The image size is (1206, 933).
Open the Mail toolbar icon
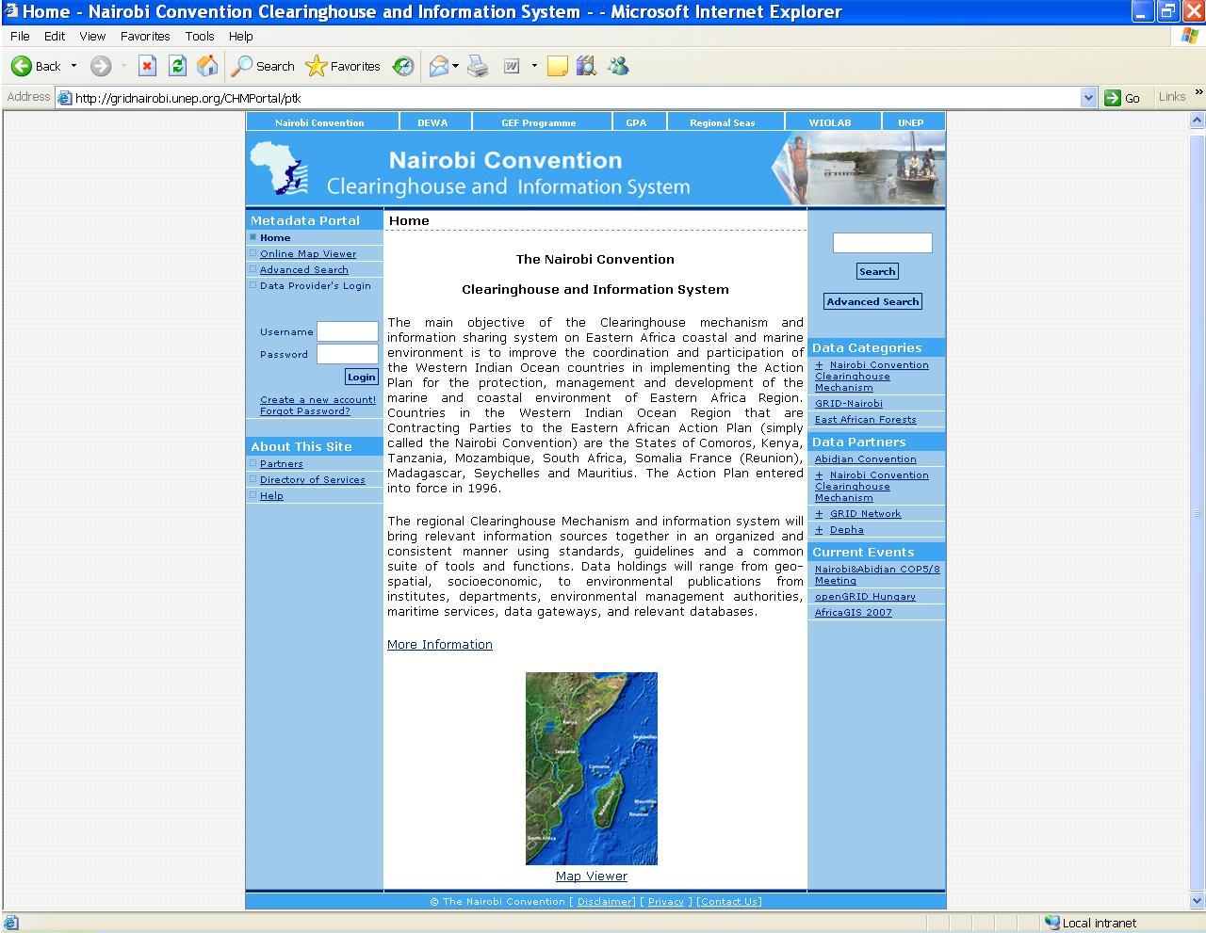(438, 66)
